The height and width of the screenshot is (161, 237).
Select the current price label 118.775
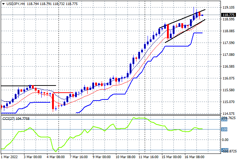228,15
